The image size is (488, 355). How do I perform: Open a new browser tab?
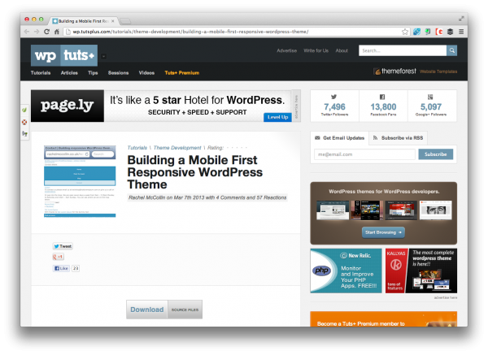coord(125,21)
